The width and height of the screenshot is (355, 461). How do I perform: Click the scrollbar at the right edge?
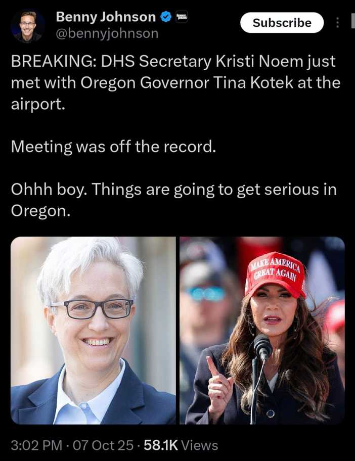coord(353,21)
